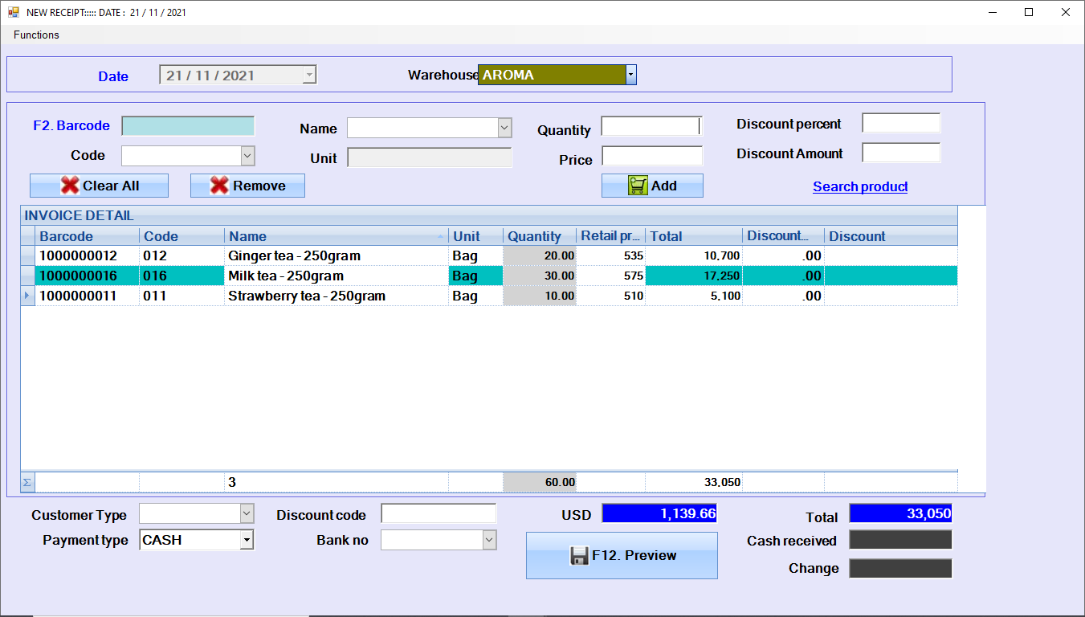Click retail price cell 535
Viewport: 1085px width, 617px height.
click(611, 255)
